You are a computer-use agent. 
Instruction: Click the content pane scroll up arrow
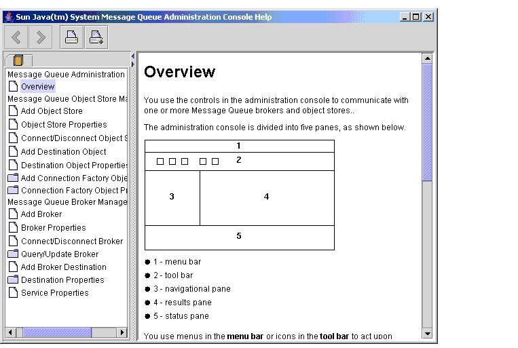[x=427, y=58]
